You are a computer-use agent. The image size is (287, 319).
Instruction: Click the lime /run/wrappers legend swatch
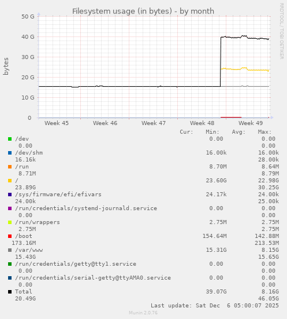click(x=10, y=222)
